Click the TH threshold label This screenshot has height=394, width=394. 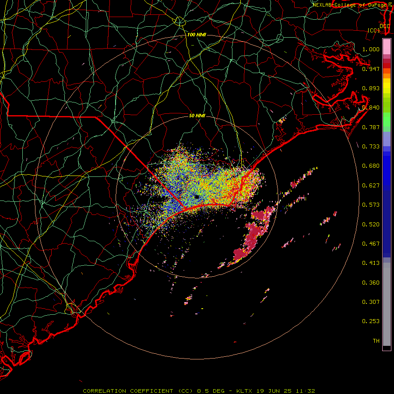[x=376, y=341]
